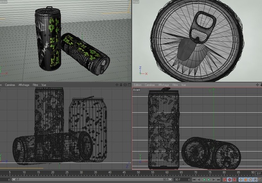Click rotate-view icon in bottom-left viewport header

(x=125, y=85)
